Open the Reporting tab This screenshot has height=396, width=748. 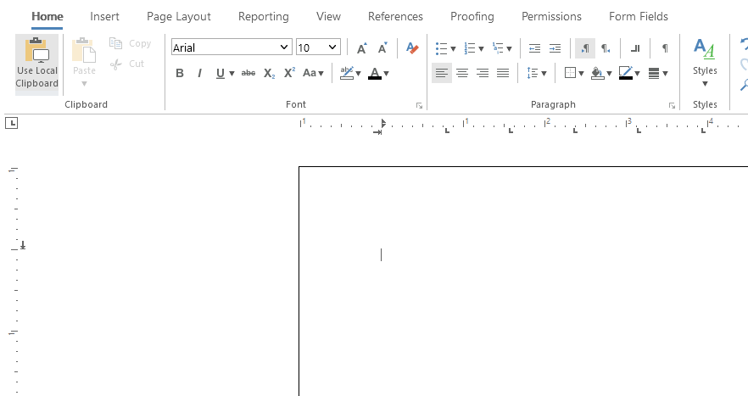click(263, 16)
